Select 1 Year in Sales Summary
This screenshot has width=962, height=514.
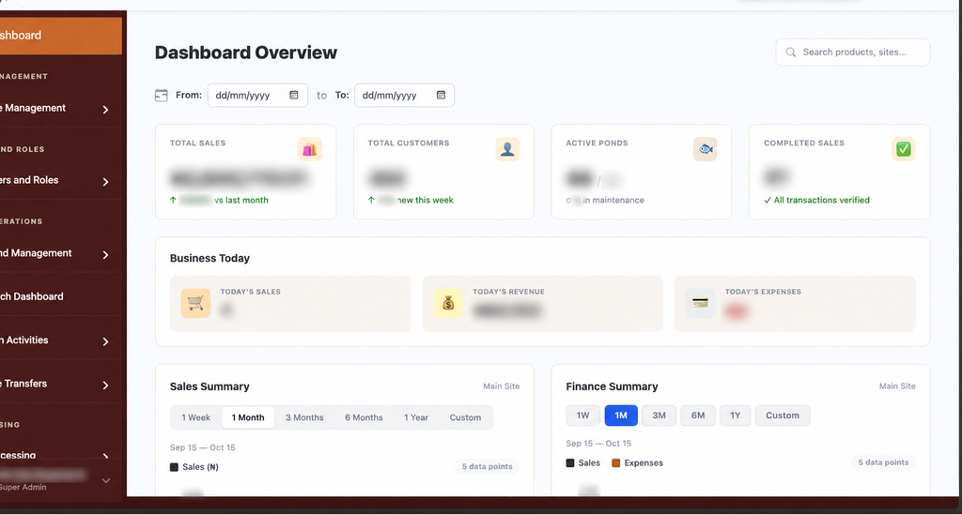(x=416, y=417)
